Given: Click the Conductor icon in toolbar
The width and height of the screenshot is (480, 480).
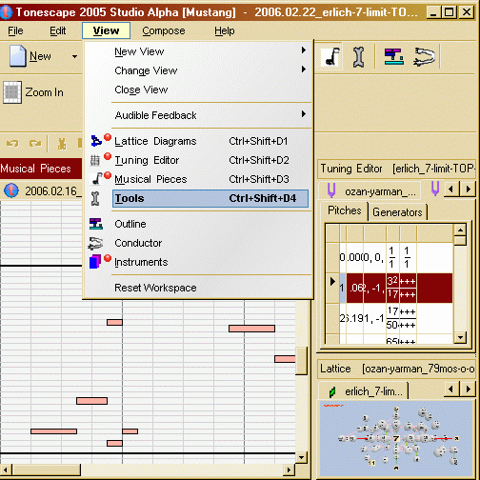Looking at the screenshot, I should pyautogui.click(x=425, y=57).
